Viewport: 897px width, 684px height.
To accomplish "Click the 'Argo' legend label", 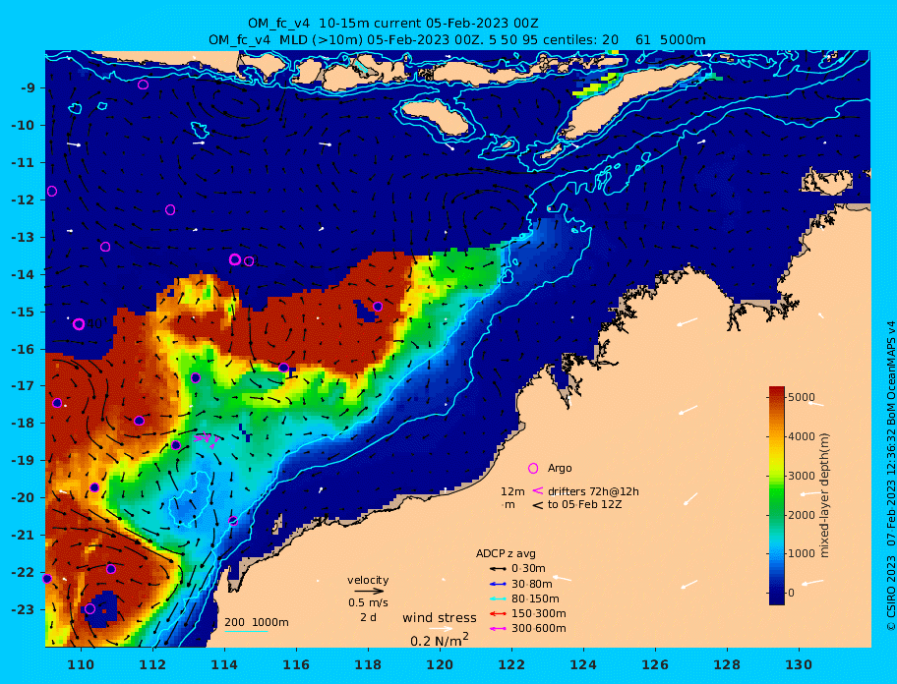I will point(560,468).
